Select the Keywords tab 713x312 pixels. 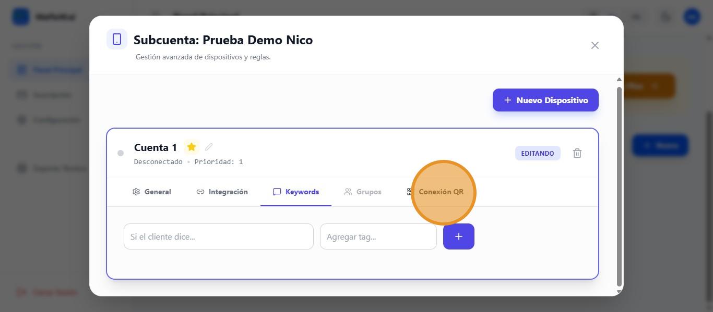point(296,192)
